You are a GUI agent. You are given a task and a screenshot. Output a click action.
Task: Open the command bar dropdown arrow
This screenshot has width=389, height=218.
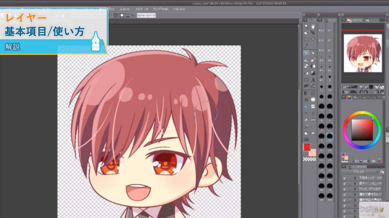coord(133,15)
